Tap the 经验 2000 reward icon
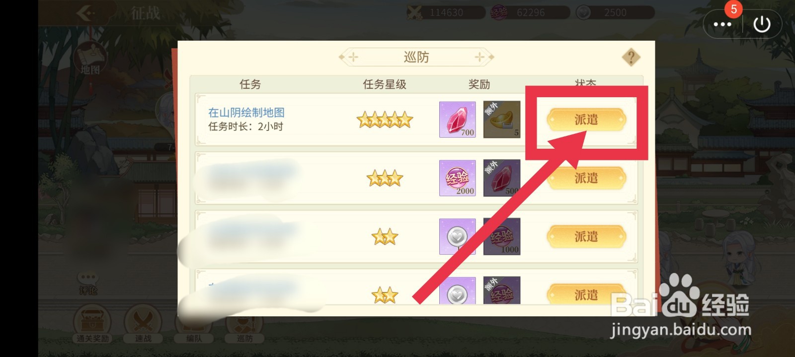795x357 pixels. click(x=457, y=178)
